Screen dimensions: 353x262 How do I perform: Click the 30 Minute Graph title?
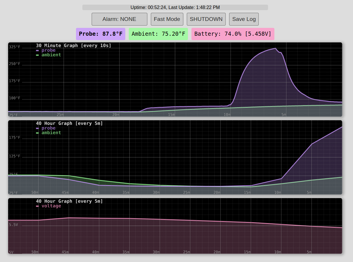point(73,45)
